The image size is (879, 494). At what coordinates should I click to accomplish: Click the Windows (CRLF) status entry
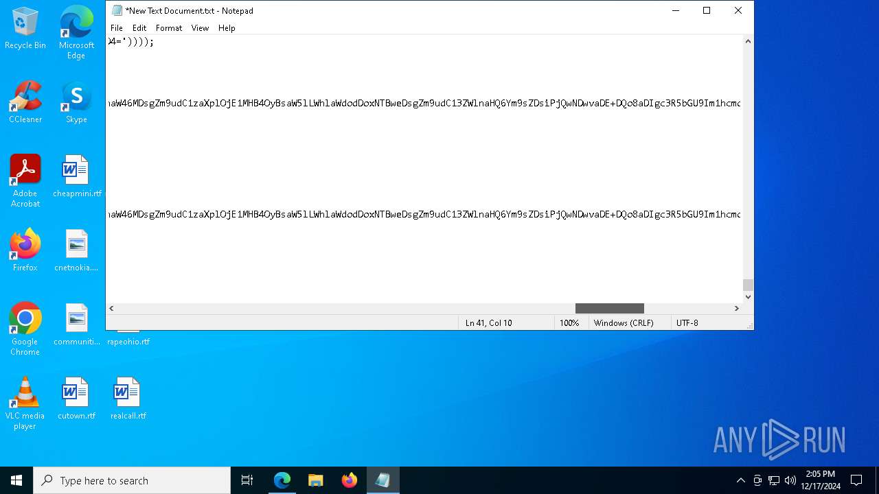pos(624,323)
